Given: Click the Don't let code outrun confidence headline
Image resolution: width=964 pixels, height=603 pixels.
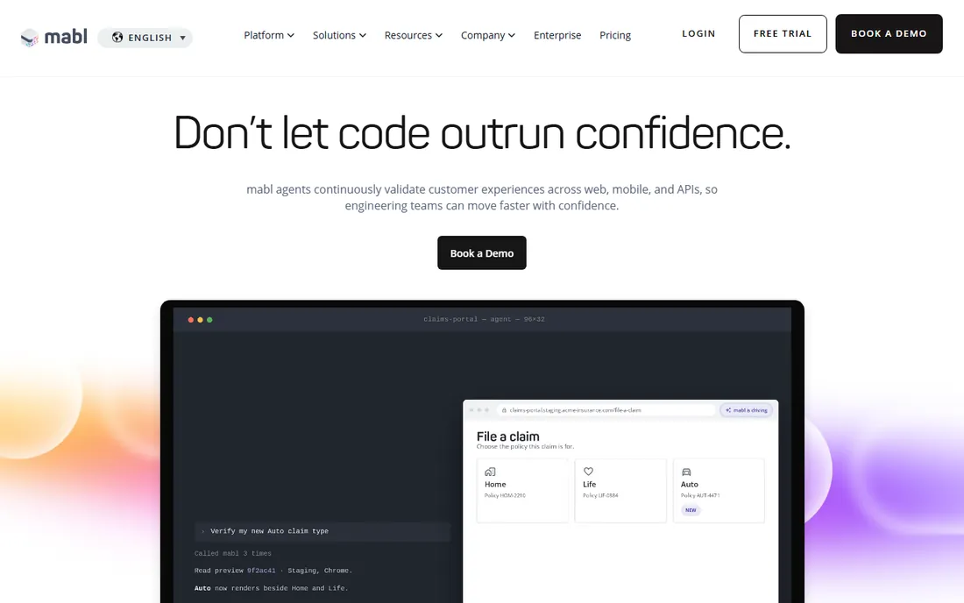Looking at the screenshot, I should pyautogui.click(x=482, y=132).
